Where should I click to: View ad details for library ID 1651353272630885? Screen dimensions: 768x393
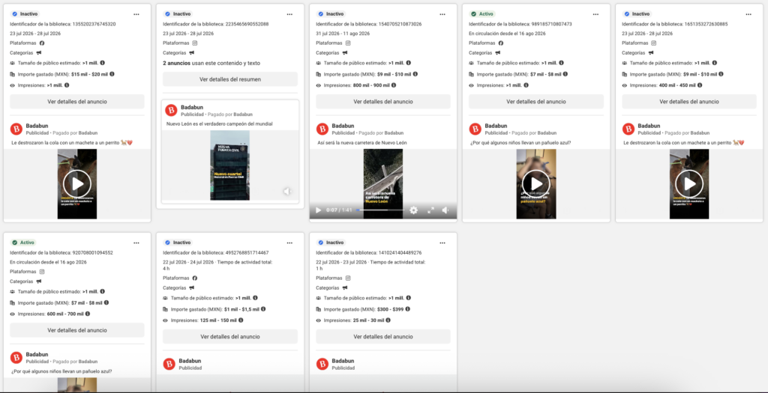pos(689,102)
